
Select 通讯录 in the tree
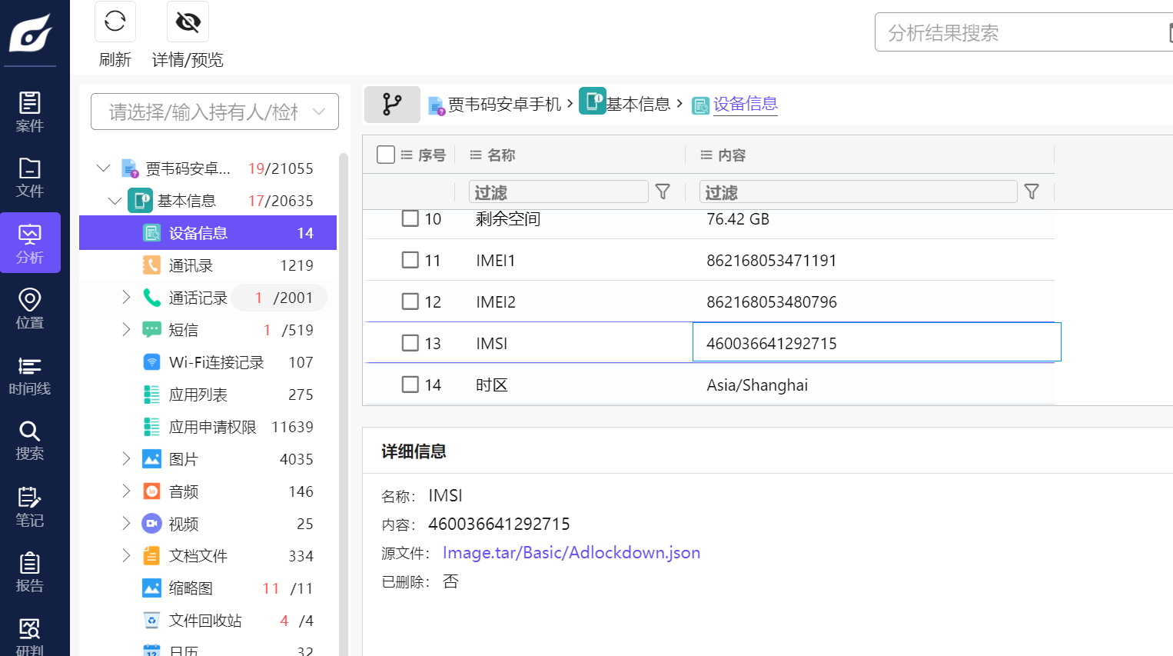[x=191, y=265]
